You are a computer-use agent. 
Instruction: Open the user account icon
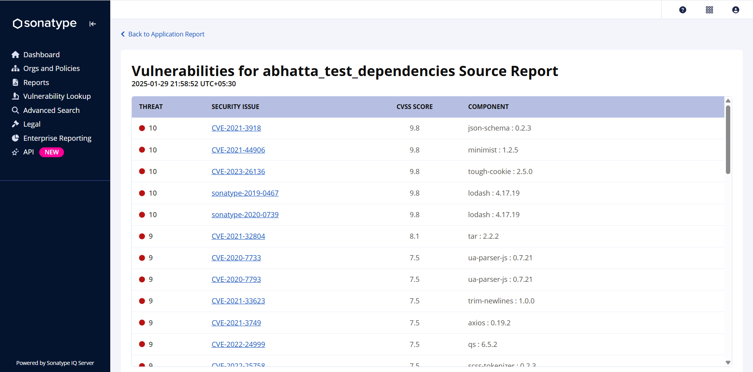pos(736,10)
